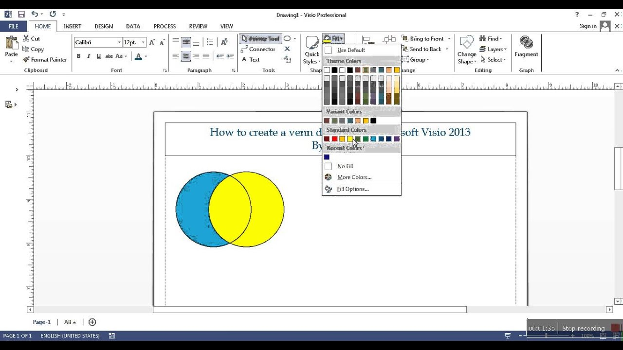The width and height of the screenshot is (623, 350).
Task: Check the Use Default box
Action: 329,50
